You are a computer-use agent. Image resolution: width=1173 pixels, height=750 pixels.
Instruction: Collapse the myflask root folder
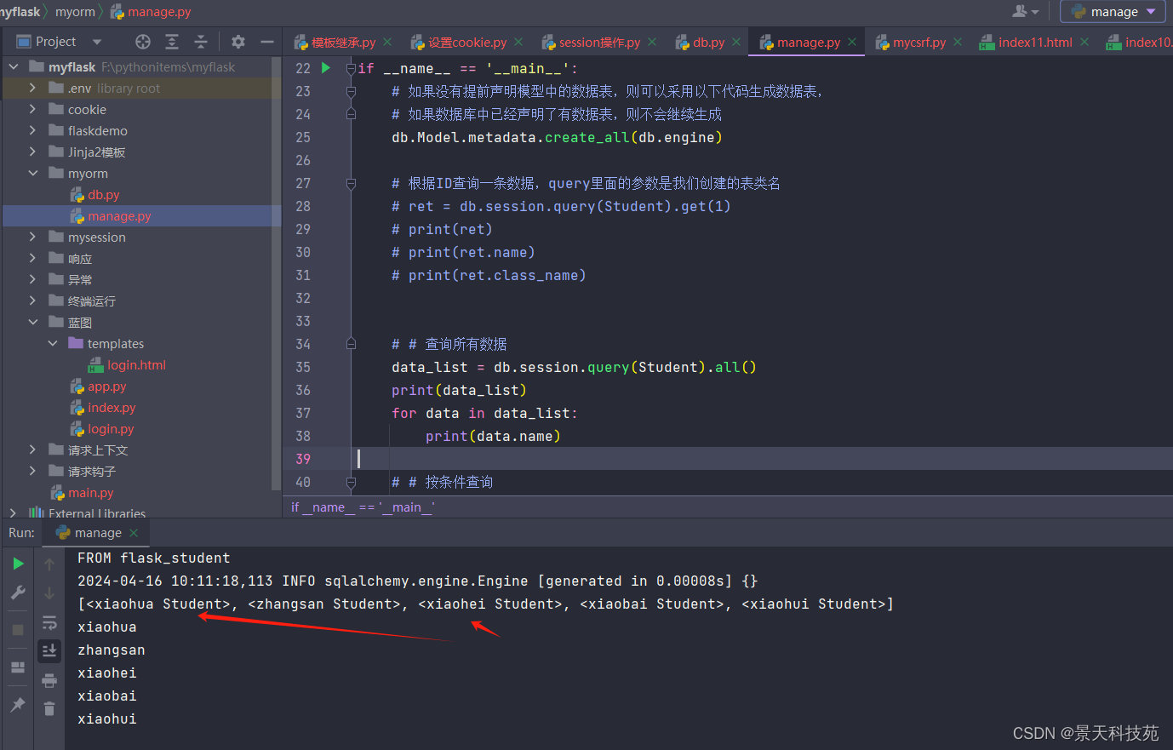14,66
